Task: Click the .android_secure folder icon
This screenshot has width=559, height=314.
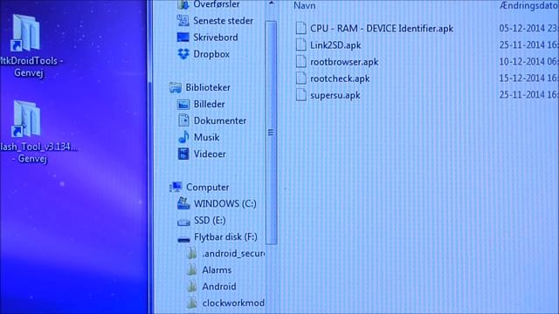Action: coord(192,253)
